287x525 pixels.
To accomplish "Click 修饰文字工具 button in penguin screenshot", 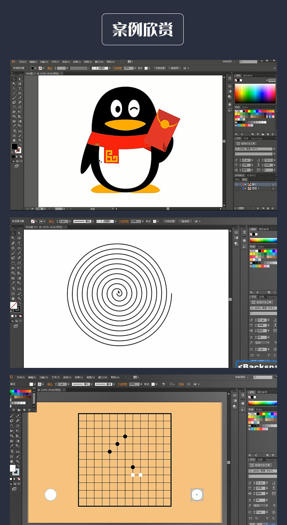I will 246,143.
